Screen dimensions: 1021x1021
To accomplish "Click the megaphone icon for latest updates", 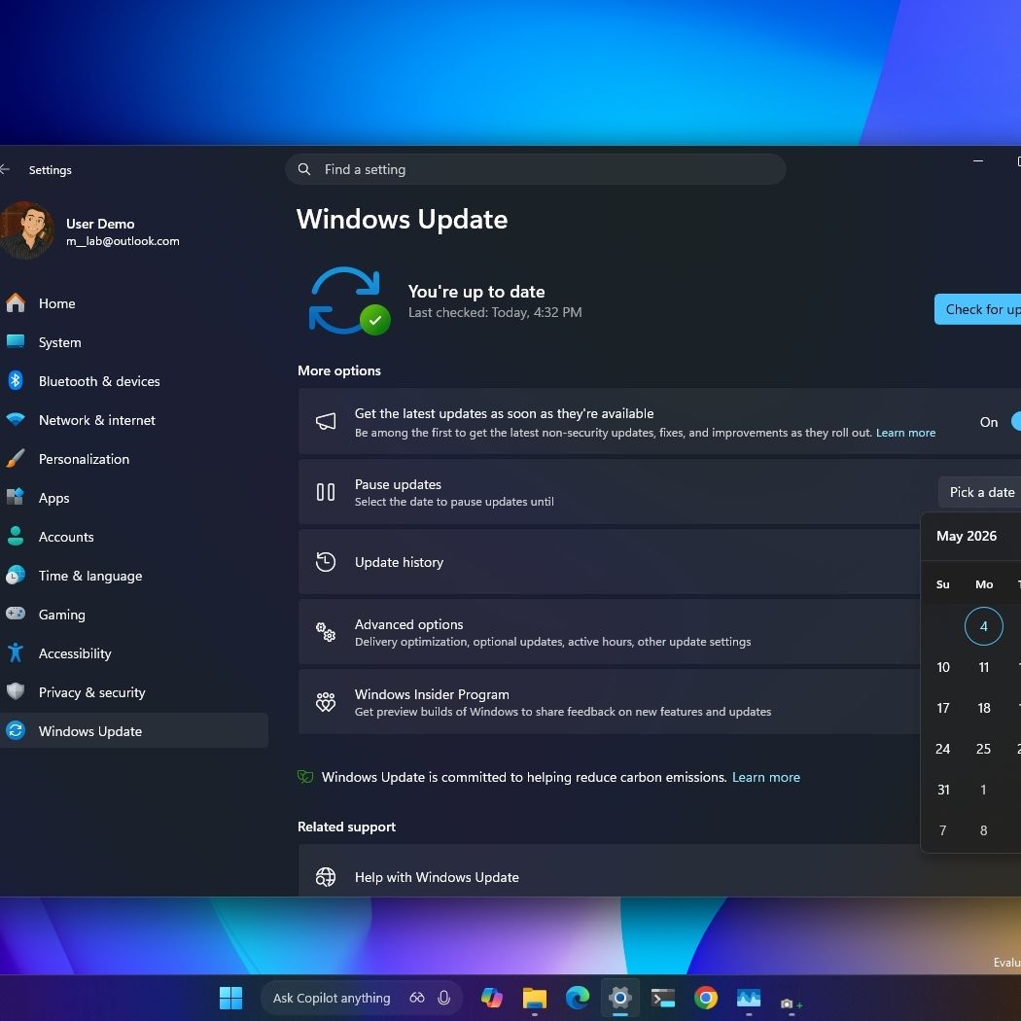I will pos(326,421).
